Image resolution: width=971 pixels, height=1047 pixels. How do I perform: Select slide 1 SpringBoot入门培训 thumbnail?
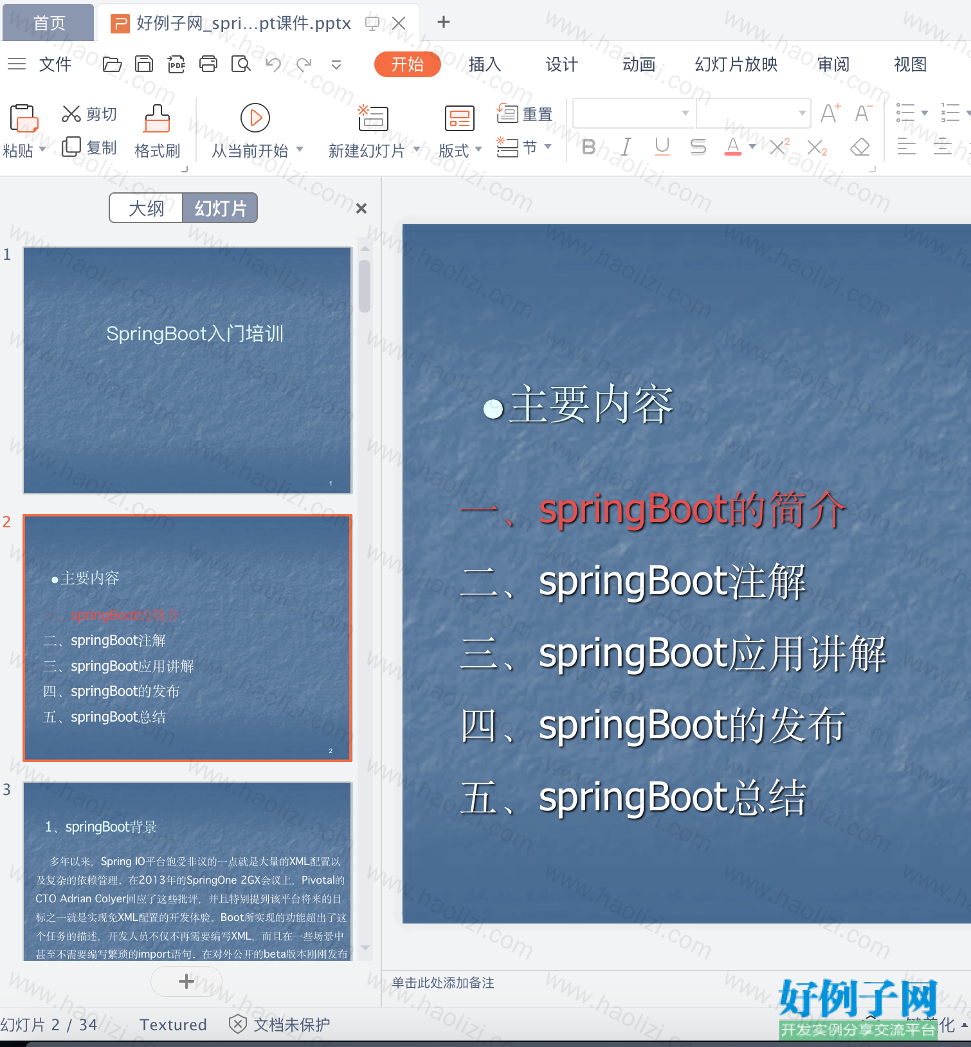[x=188, y=370]
